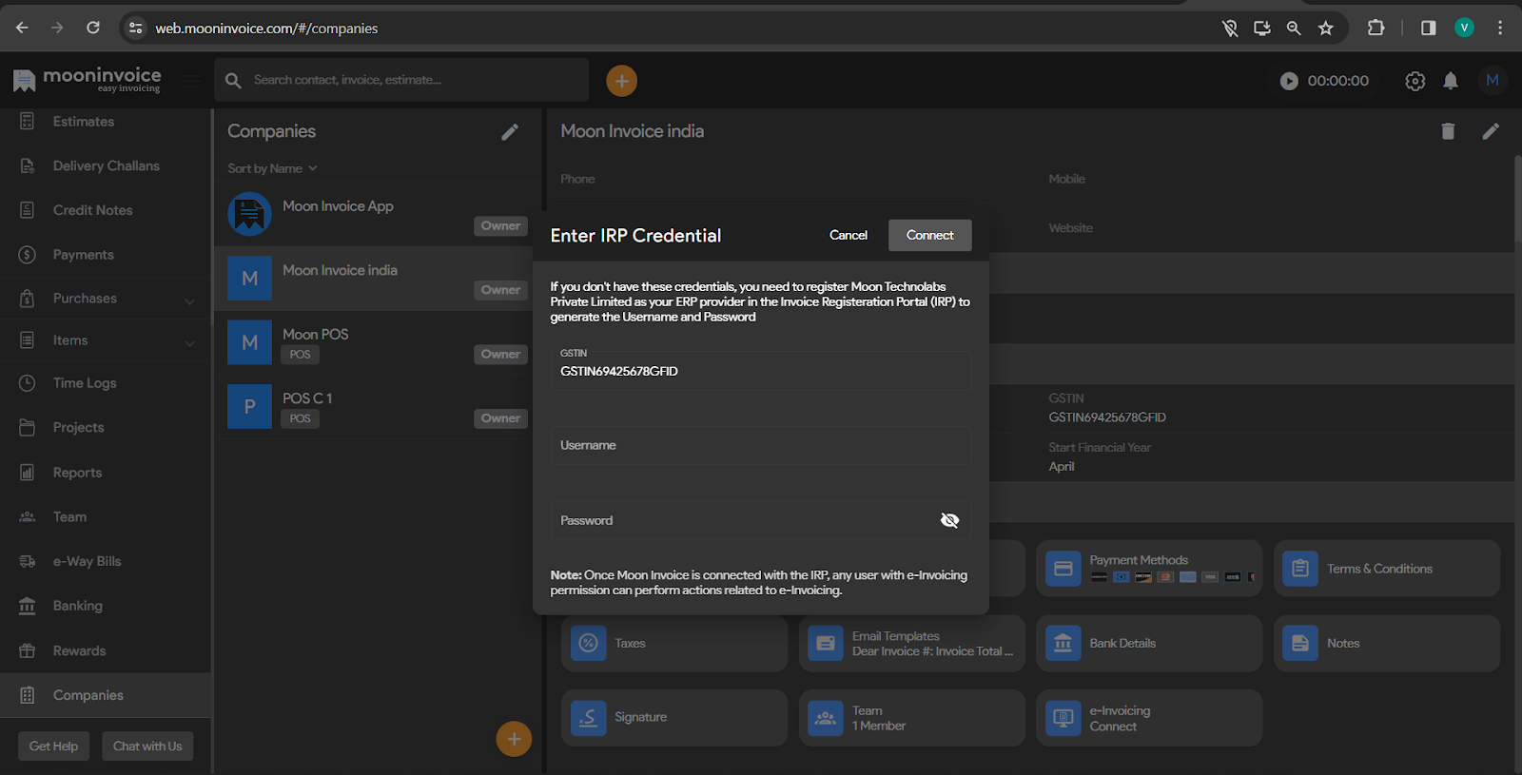Click the Estimates sidebar icon
Image resolution: width=1522 pixels, height=775 pixels.
coord(28,122)
